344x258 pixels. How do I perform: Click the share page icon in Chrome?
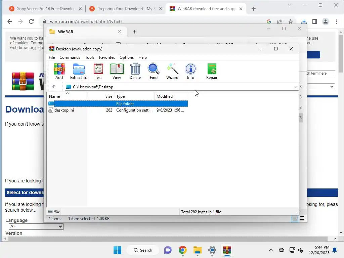coord(280,21)
